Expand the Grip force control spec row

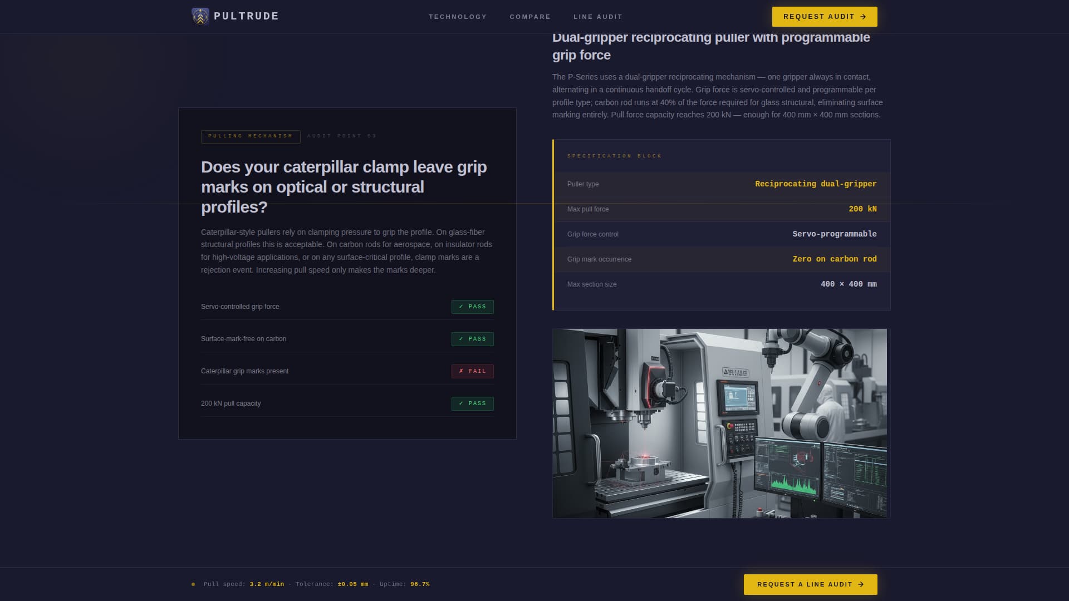coord(721,234)
